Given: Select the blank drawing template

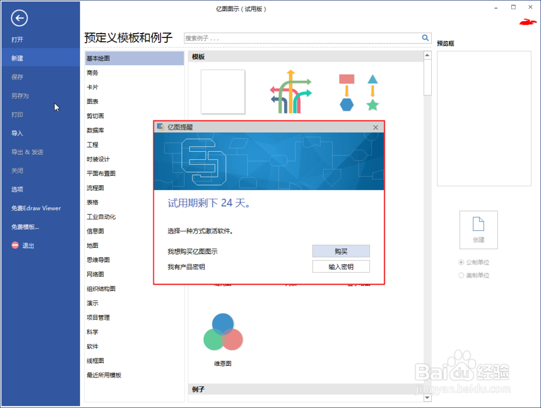Looking at the screenshot, I should click(x=222, y=92).
